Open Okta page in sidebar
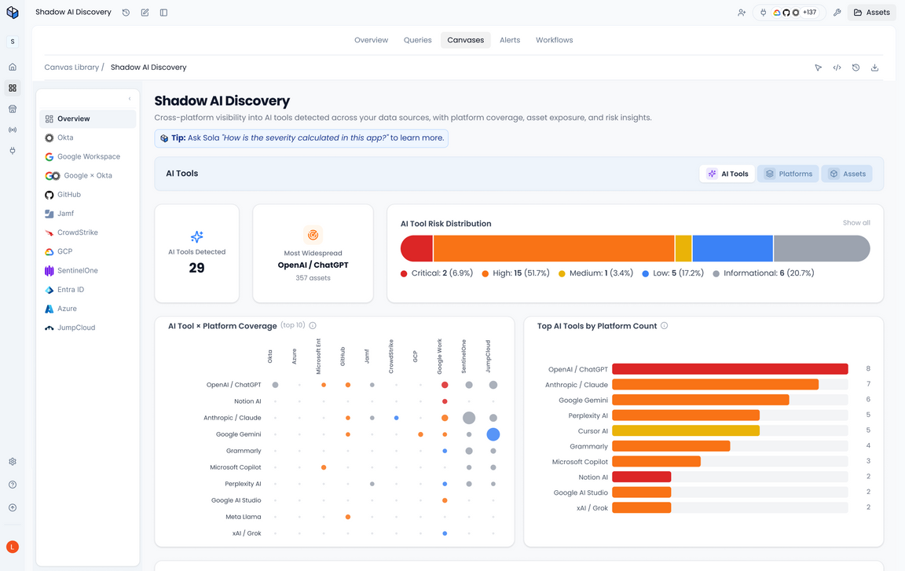Viewport: 905px width, 571px height. pos(88,138)
